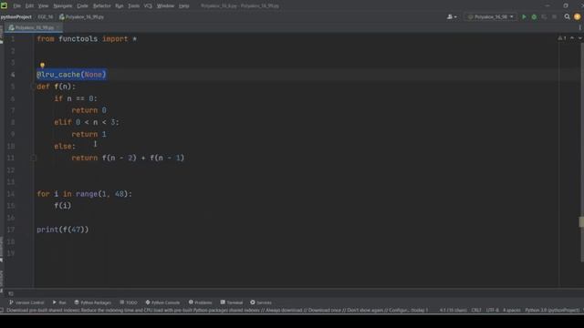Click the UTF-8 encoding in status bar
The height and width of the screenshot is (328, 584).
click(493, 310)
